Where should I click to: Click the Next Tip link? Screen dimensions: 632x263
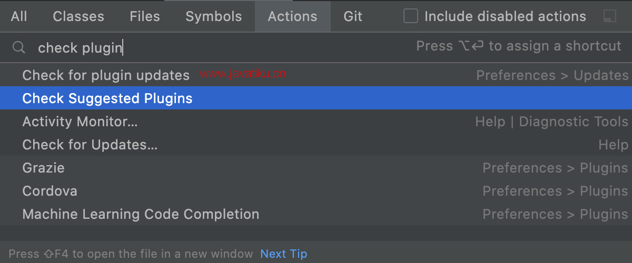point(284,254)
